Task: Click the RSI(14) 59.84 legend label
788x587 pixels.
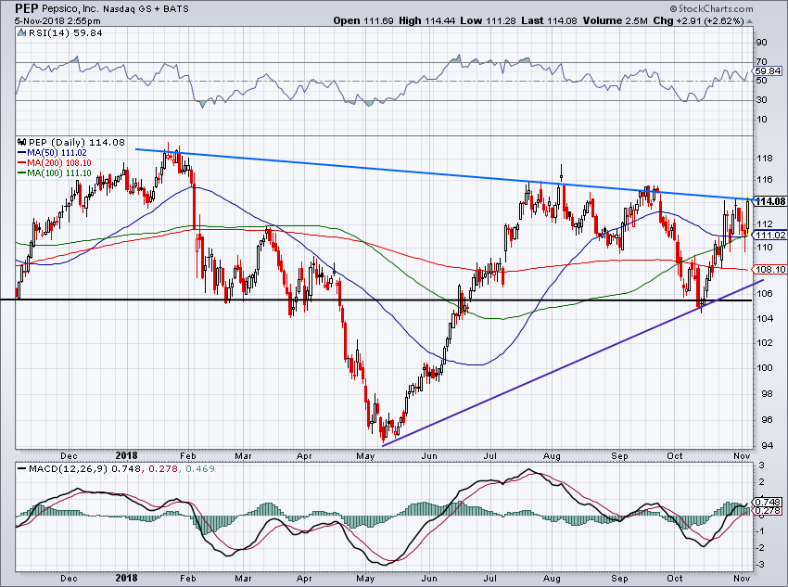Action: pos(64,32)
